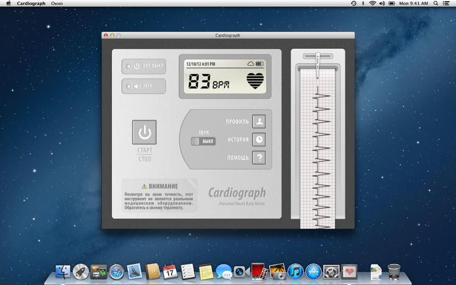This screenshot has width=456, height=285.
Task: Click the date text 12/10/12 4:01 PM
Action: 201,64
